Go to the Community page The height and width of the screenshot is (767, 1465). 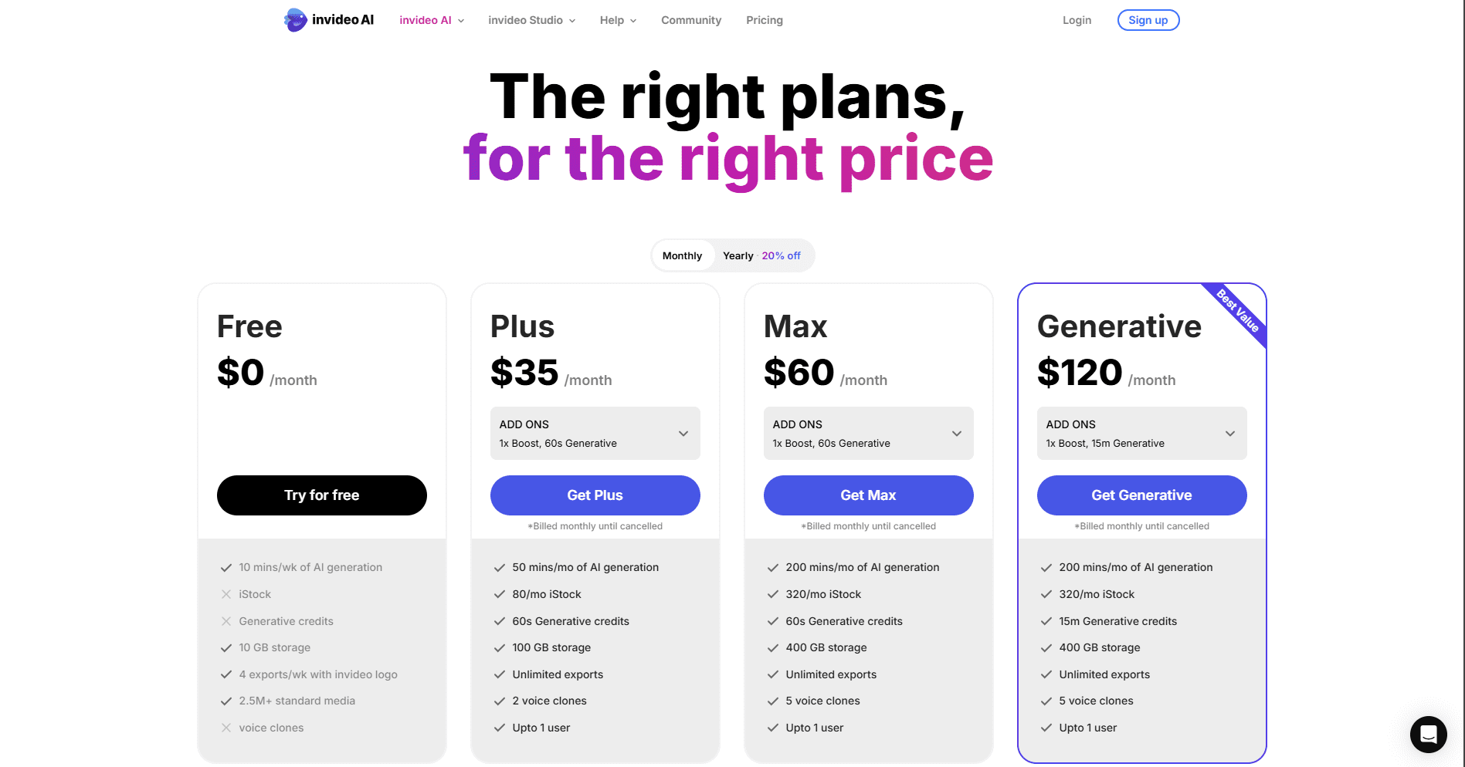click(691, 21)
